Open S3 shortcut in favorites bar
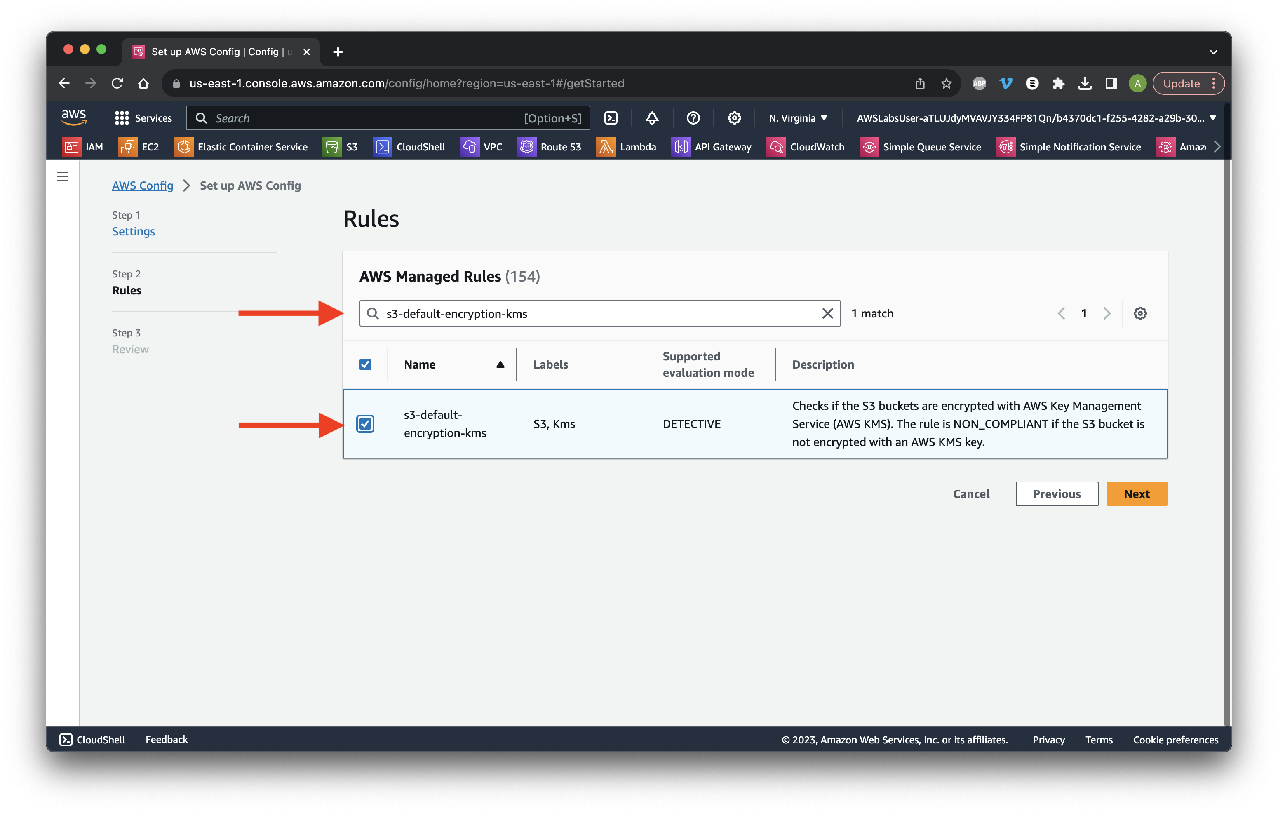 [341, 147]
